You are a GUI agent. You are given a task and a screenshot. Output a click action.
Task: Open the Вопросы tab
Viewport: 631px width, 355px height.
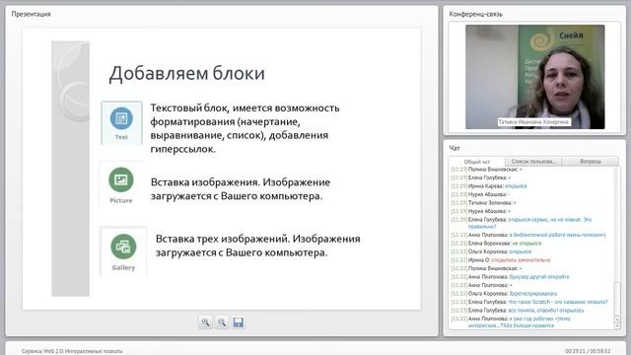click(x=591, y=162)
